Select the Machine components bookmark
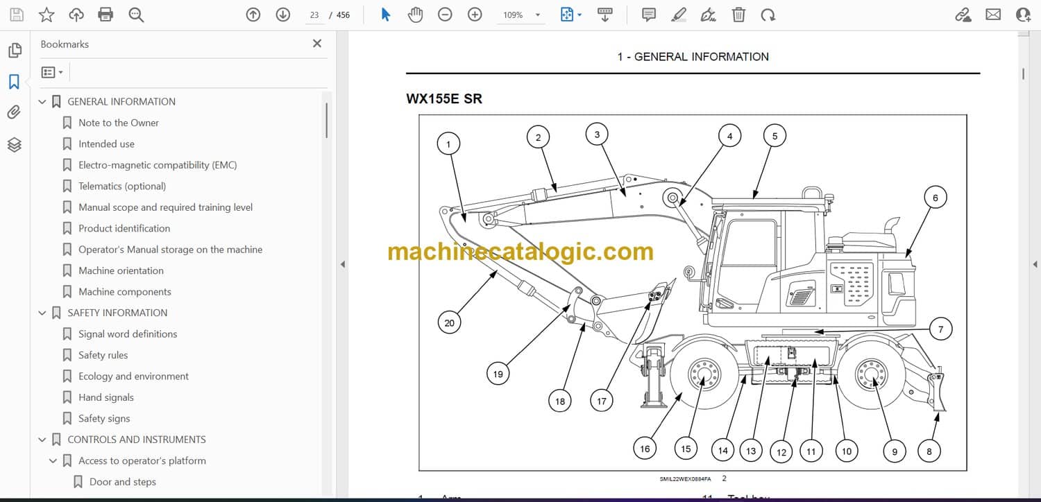The image size is (1041, 502). [x=125, y=292]
